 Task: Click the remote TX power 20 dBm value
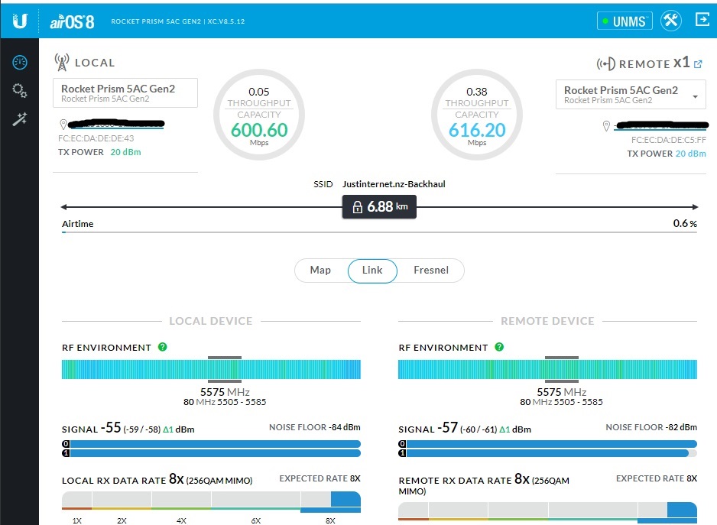tap(690, 154)
